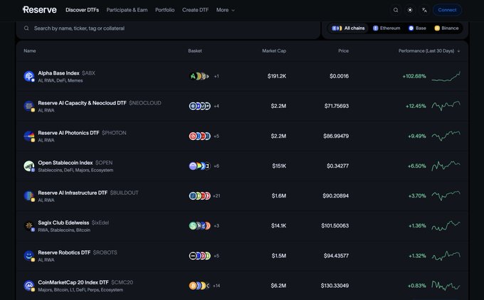Filter DTFs by Ethereum chain
Viewport: 484px width, 300px height.
[x=386, y=28]
